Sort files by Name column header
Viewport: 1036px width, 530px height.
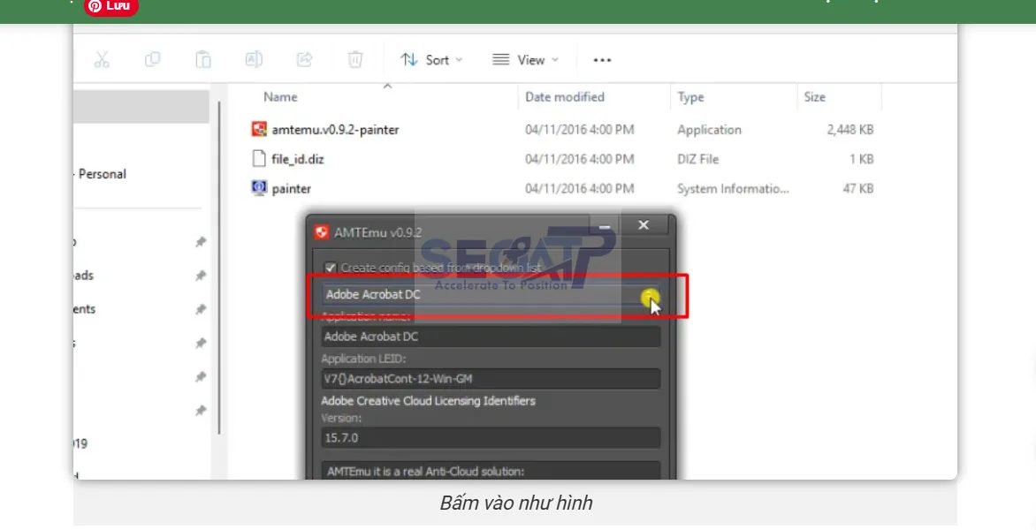point(280,97)
